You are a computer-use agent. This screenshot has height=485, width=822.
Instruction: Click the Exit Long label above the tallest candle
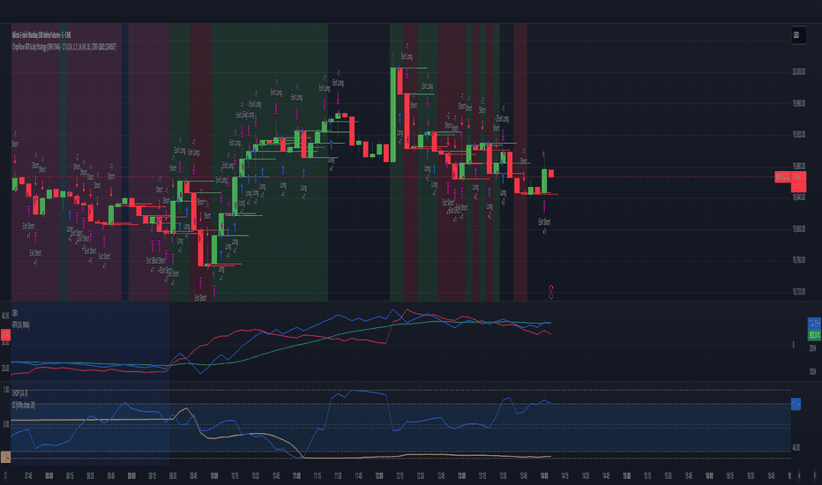(407, 56)
